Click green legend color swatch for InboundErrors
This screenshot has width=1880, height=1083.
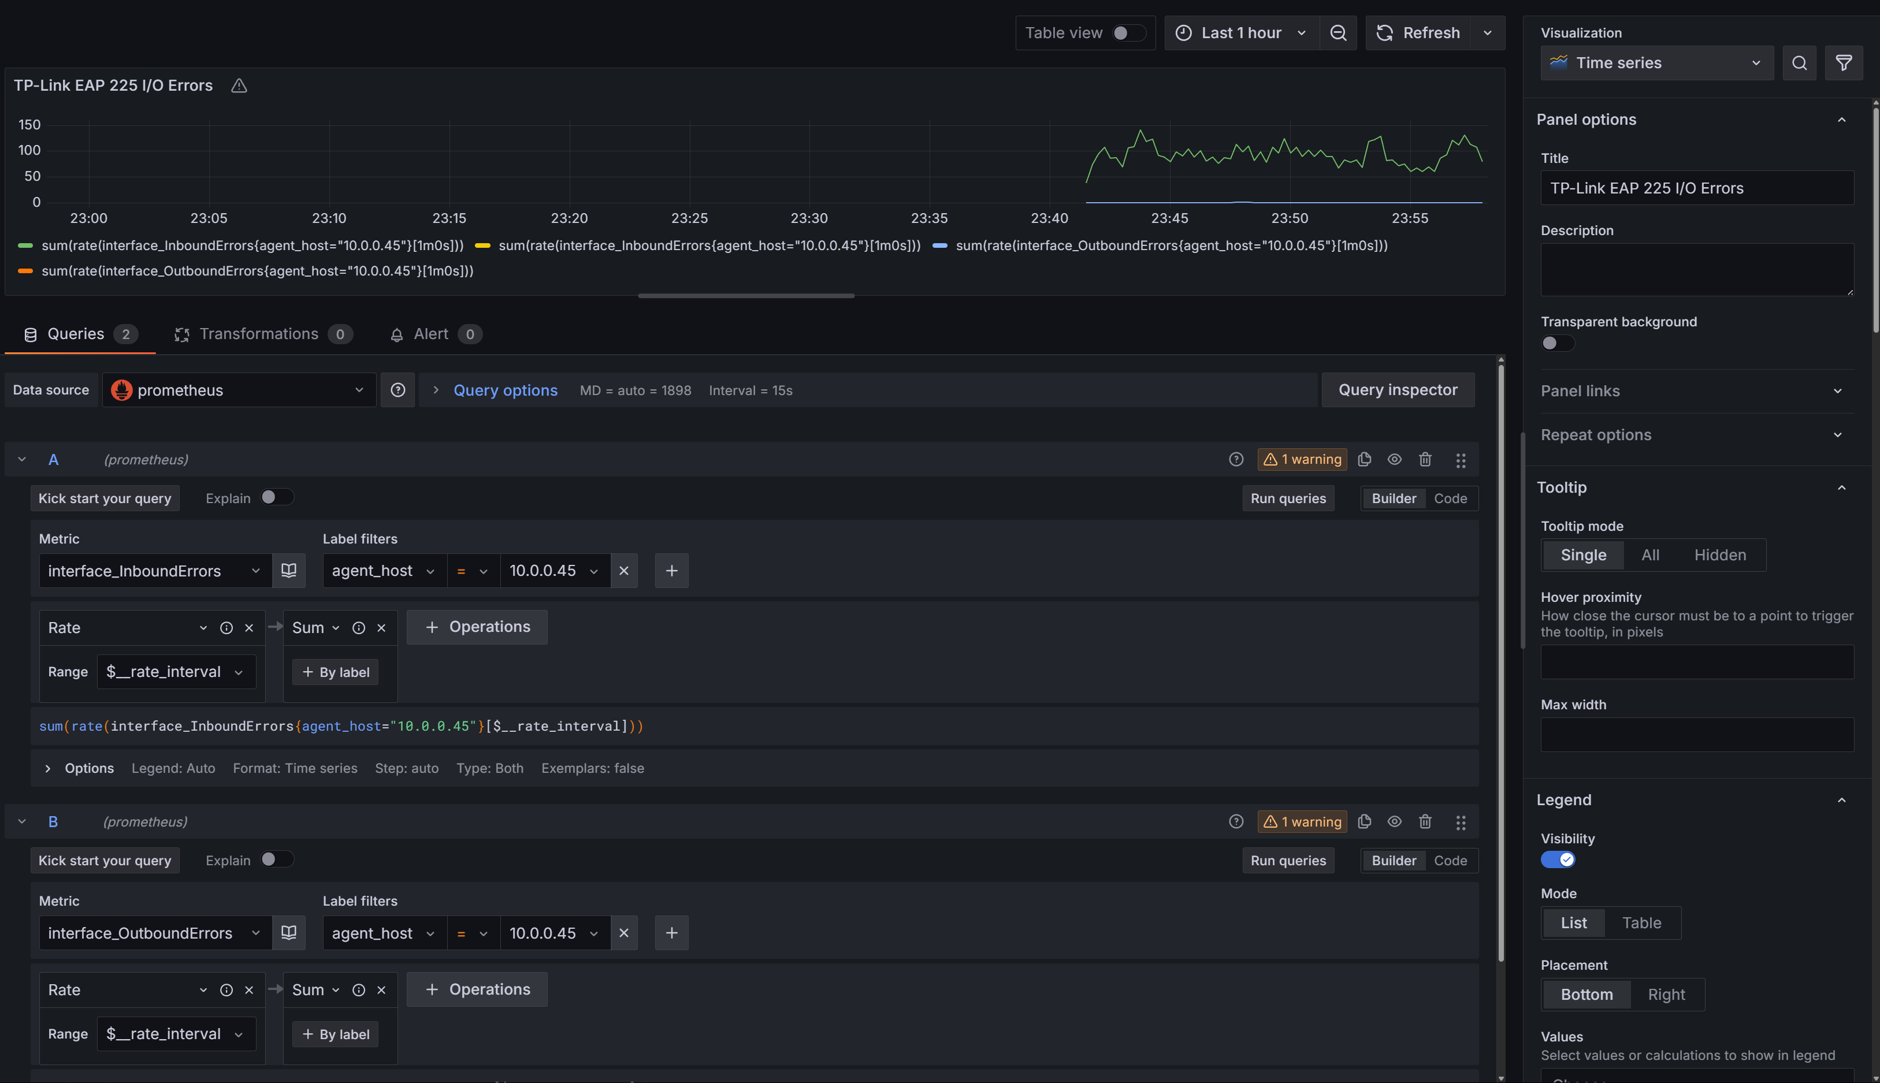[x=25, y=245]
